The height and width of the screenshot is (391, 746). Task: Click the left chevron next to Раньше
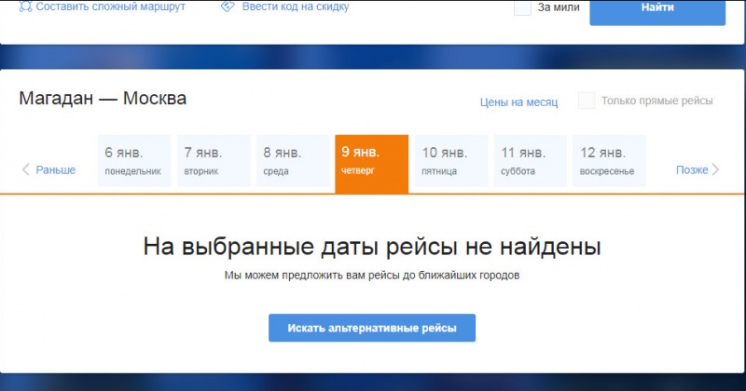coord(26,169)
